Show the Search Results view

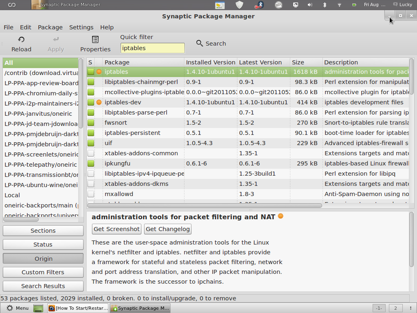tap(43, 286)
